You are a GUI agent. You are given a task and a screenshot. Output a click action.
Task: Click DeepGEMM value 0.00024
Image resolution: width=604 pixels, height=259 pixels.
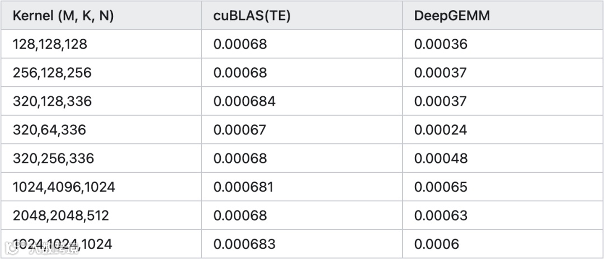point(440,130)
